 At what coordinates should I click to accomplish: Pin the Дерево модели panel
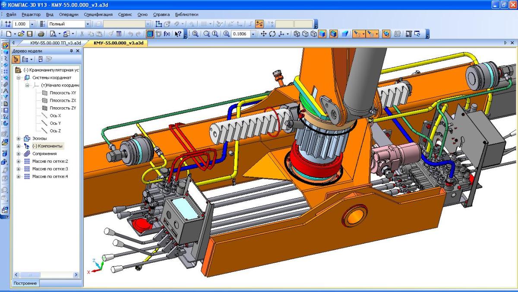tap(72, 51)
